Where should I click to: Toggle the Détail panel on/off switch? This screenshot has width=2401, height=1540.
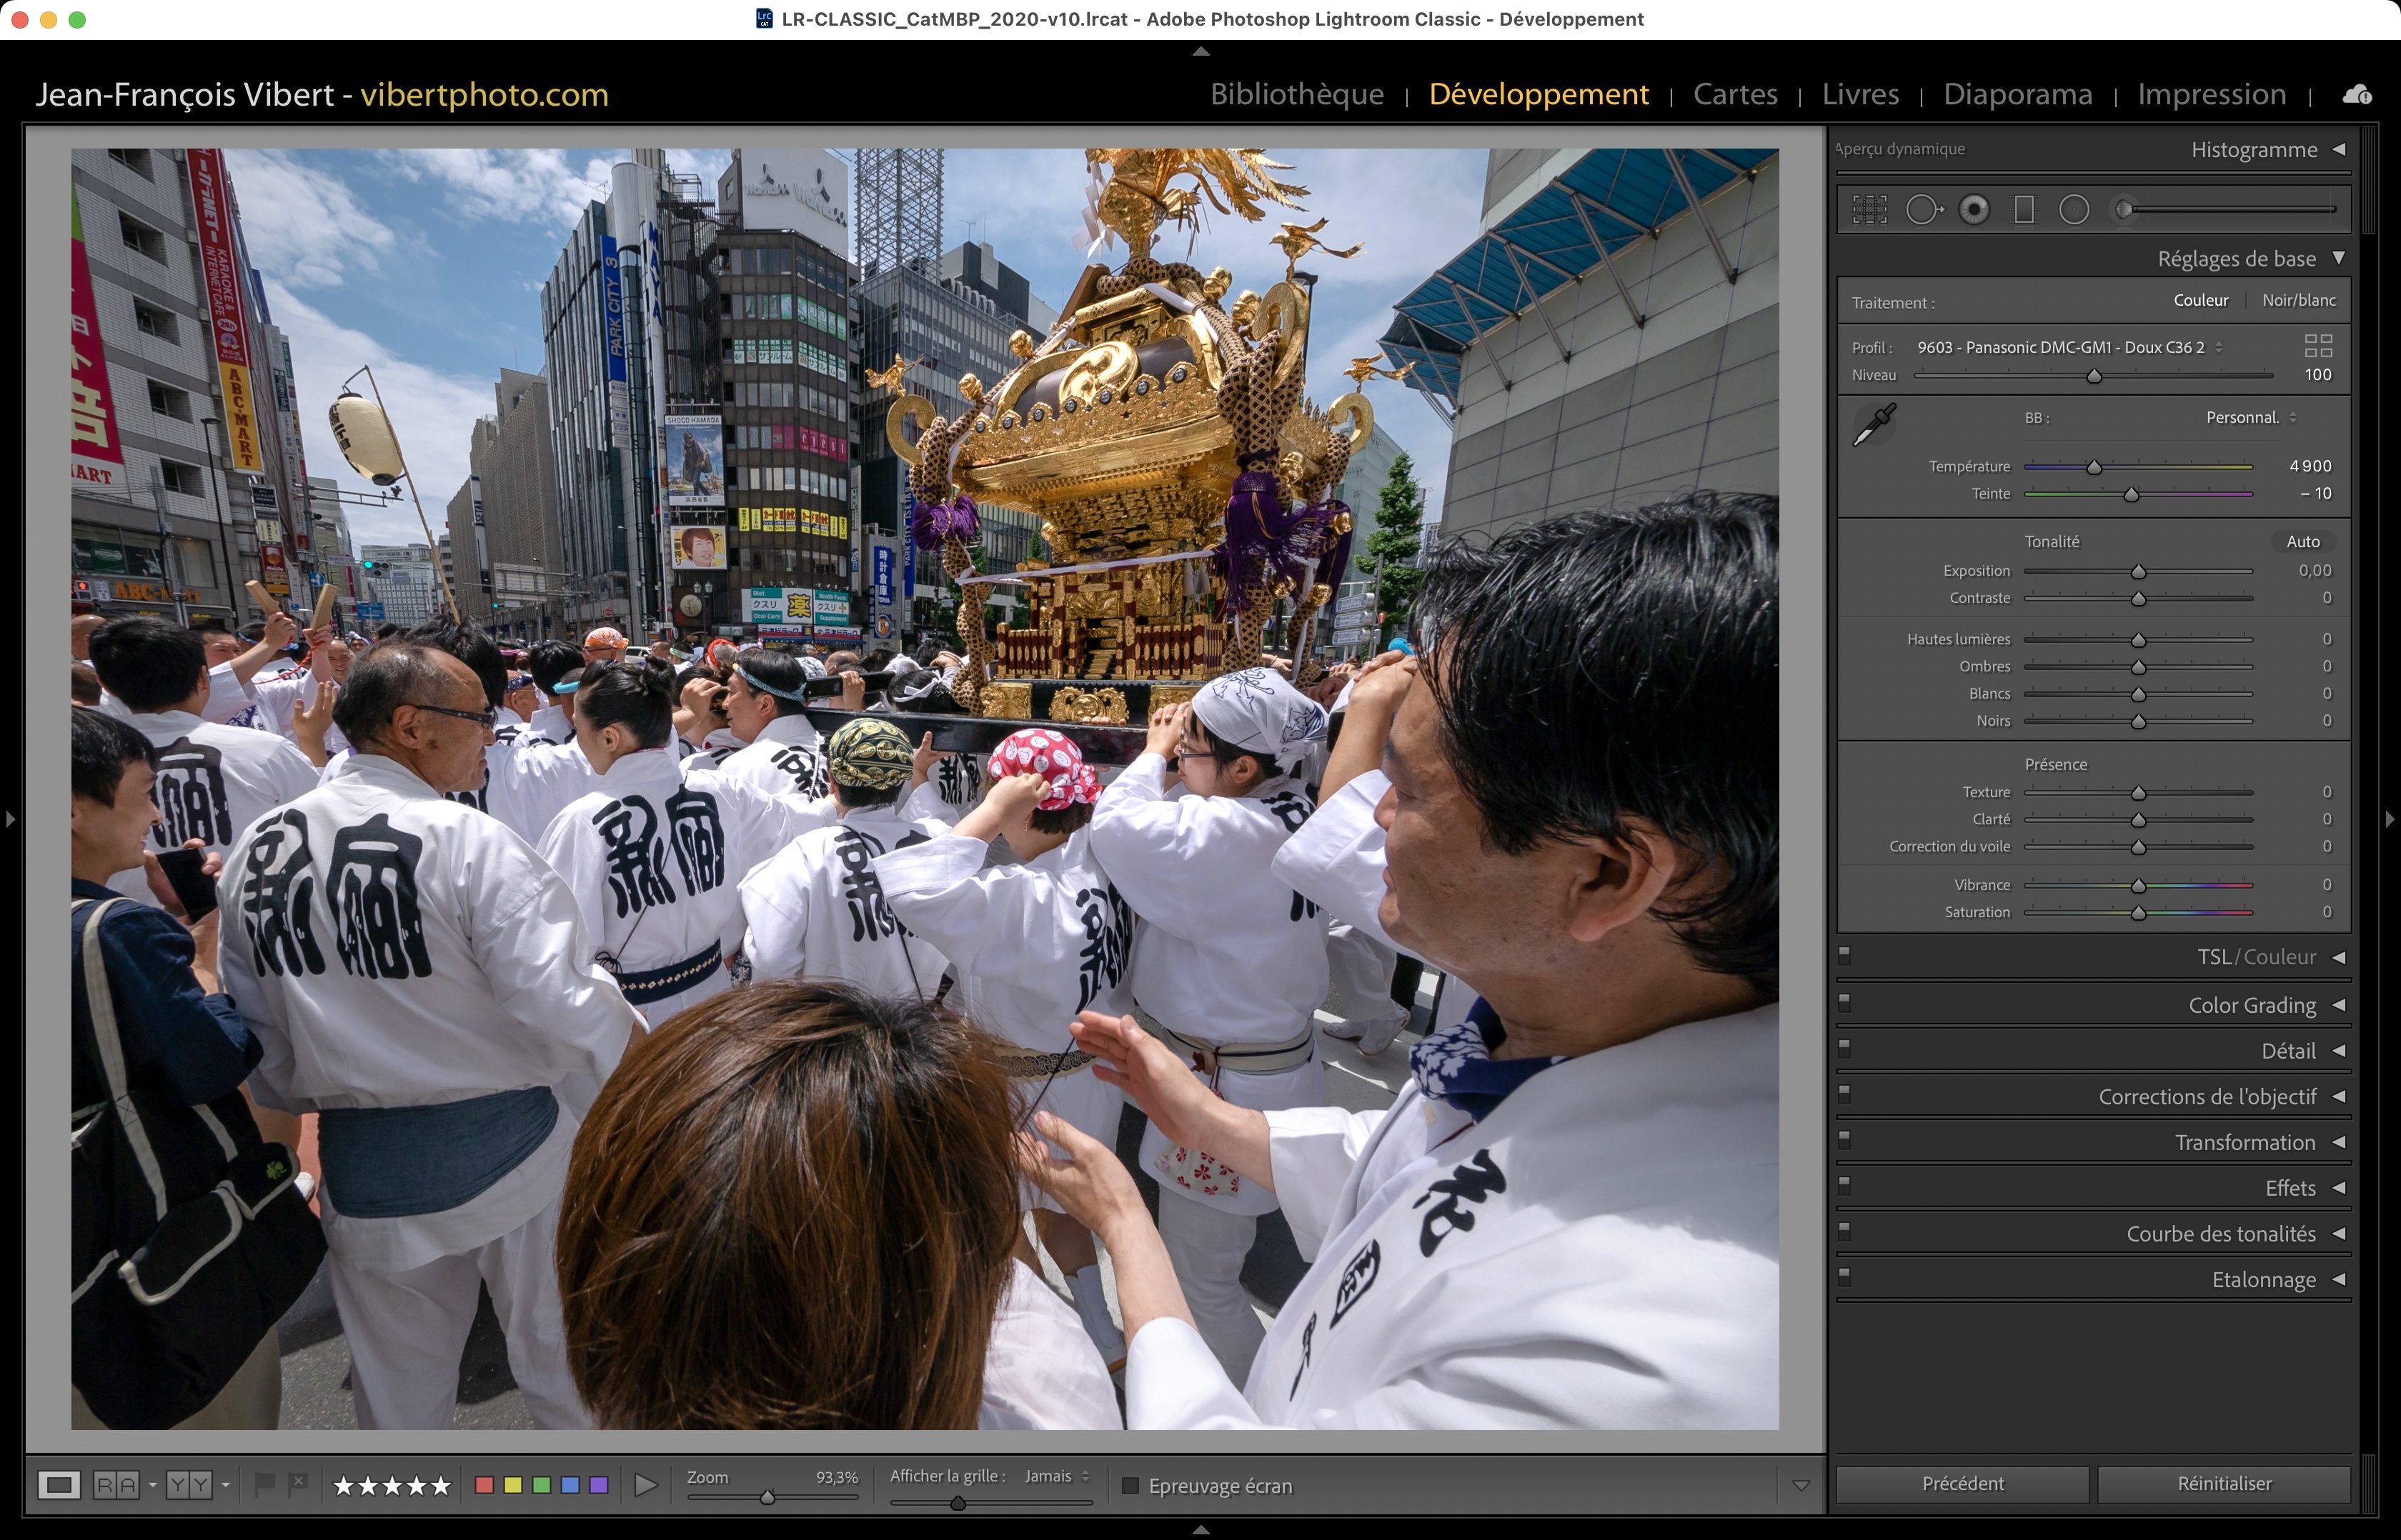click(x=1845, y=1048)
